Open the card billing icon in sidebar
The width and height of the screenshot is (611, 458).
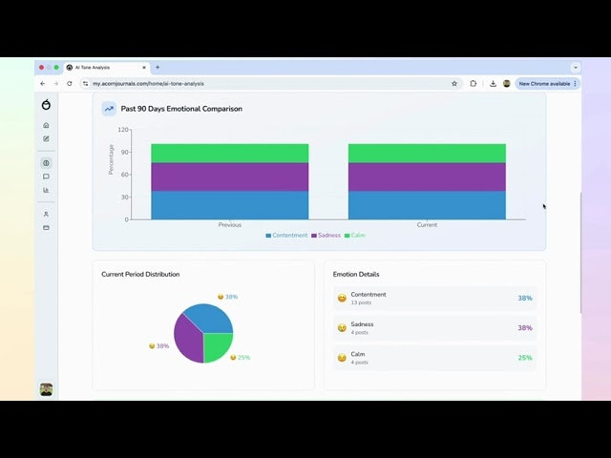46,227
